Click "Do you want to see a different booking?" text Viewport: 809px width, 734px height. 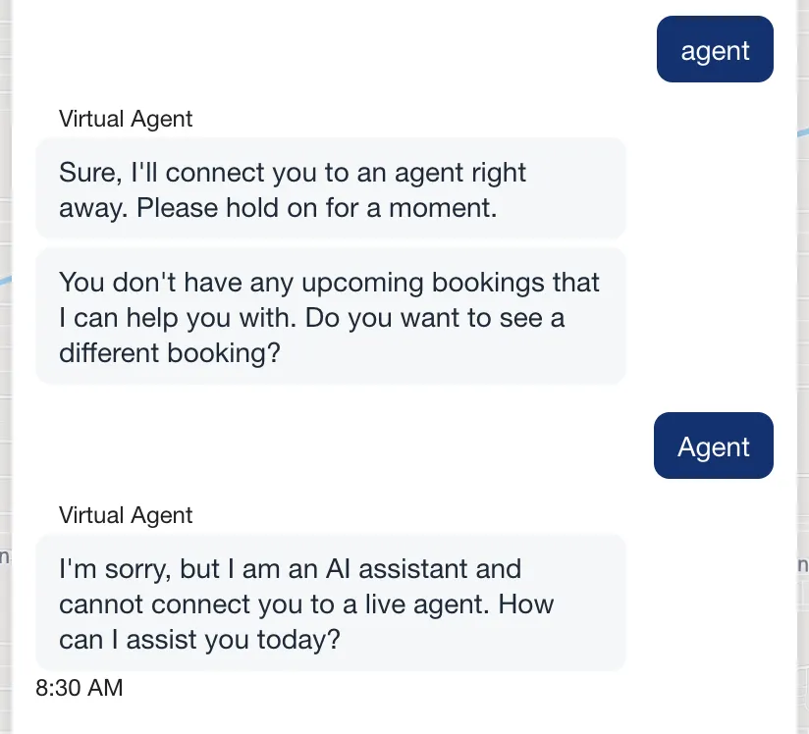[x=295, y=336]
